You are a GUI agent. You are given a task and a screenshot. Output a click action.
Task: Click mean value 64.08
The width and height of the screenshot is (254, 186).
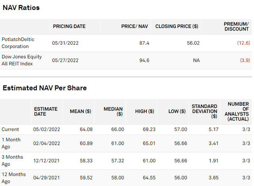86,129
